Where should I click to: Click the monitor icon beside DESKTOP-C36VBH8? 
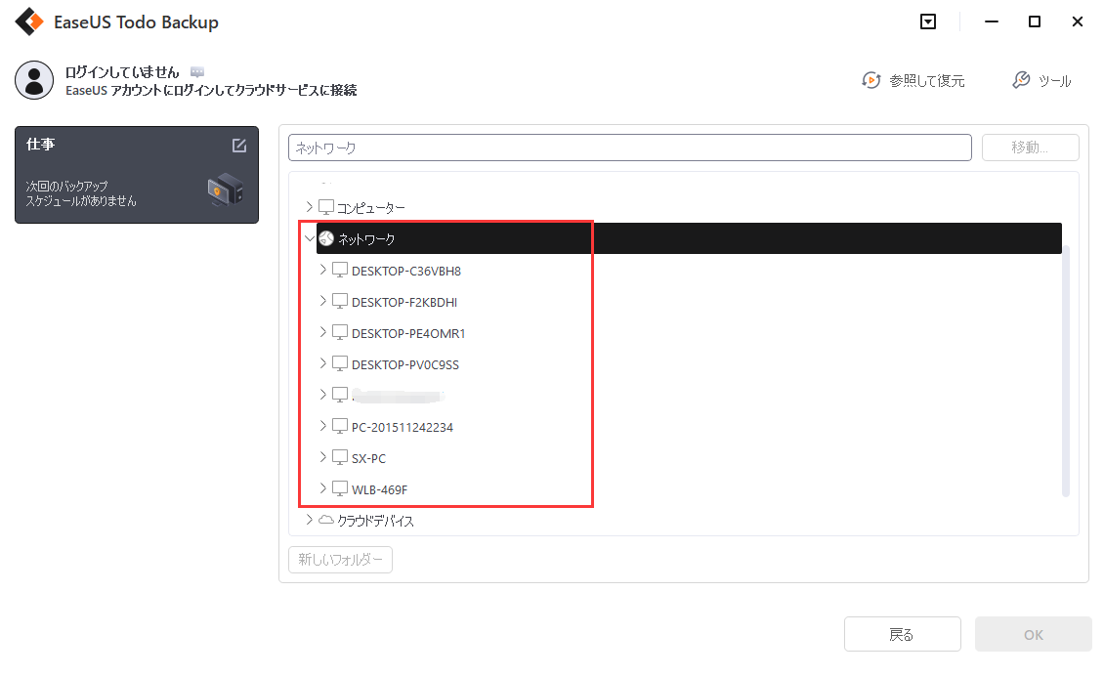pos(339,270)
